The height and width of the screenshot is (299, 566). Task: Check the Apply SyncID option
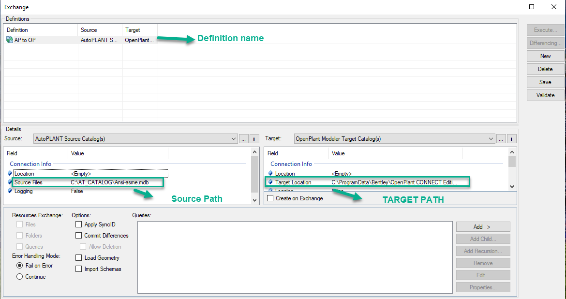click(x=79, y=224)
